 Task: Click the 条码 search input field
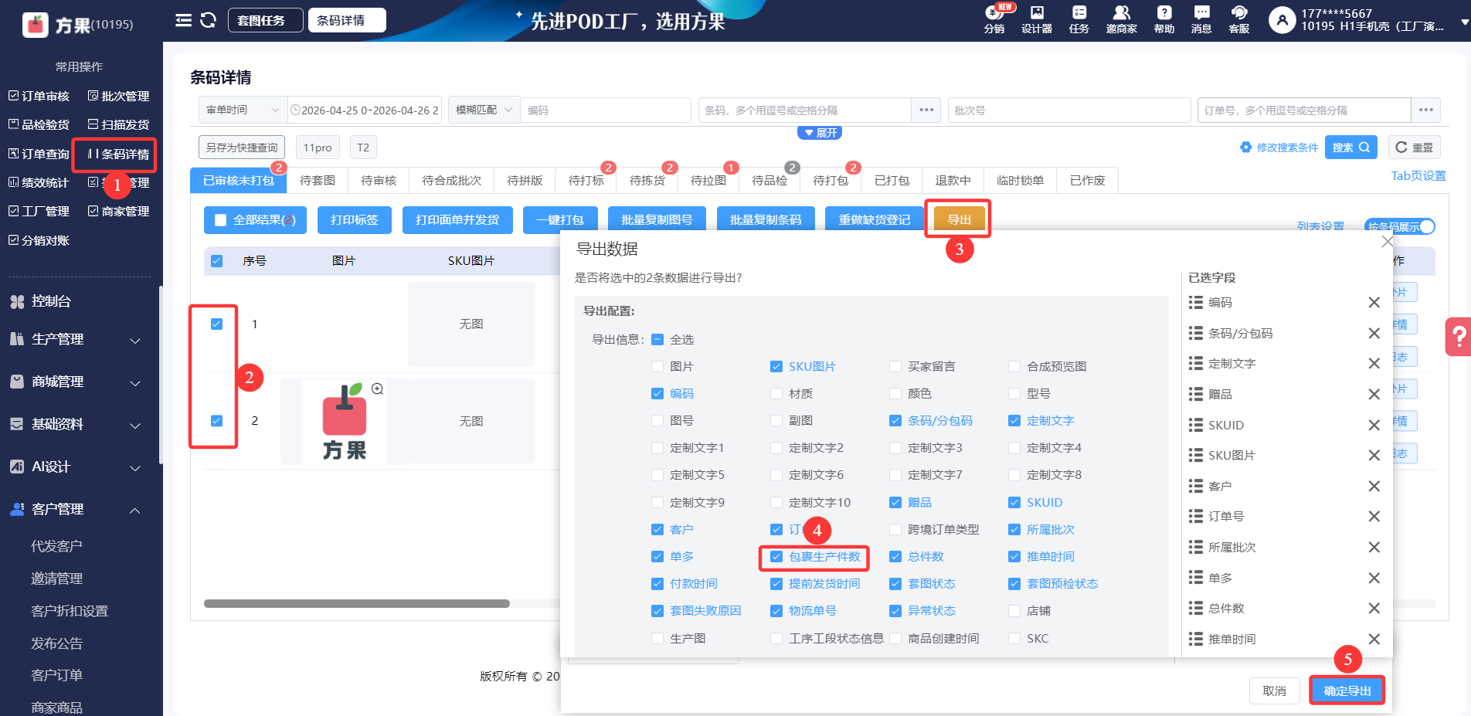803,110
